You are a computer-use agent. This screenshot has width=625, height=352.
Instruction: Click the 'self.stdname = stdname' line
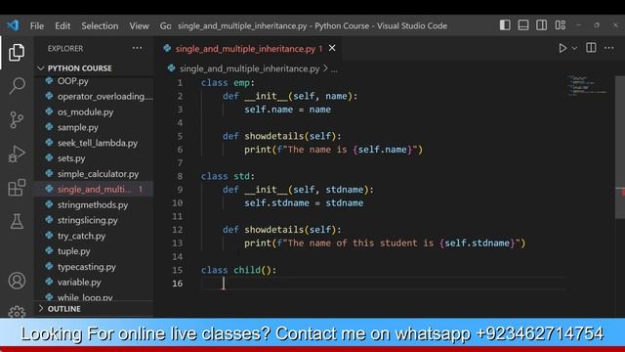pyautogui.click(x=304, y=202)
